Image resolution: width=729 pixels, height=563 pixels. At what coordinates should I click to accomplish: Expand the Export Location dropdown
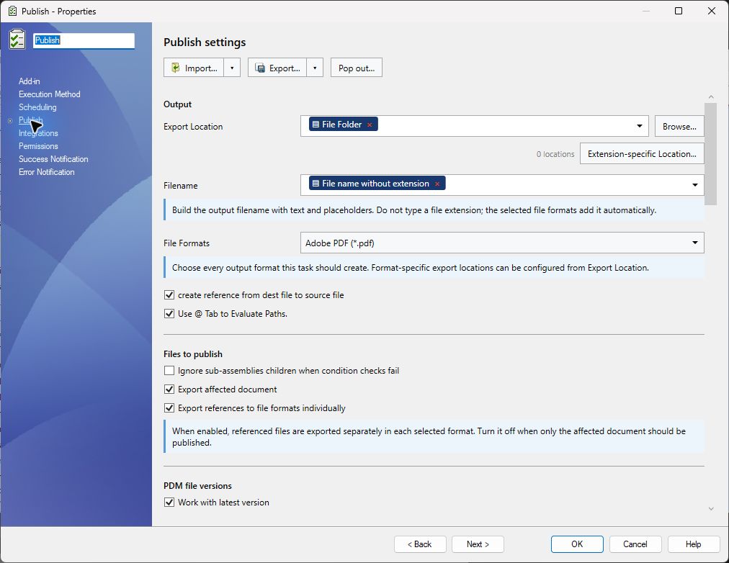639,126
